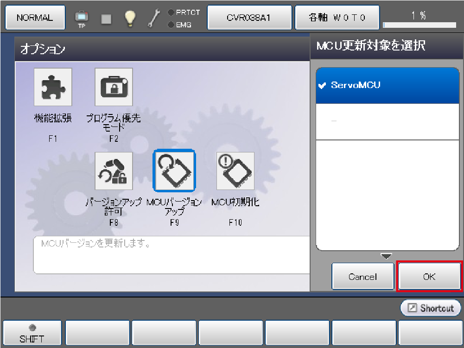
Task: Open the MCU初期化 icon
Action: [x=235, y=171]
